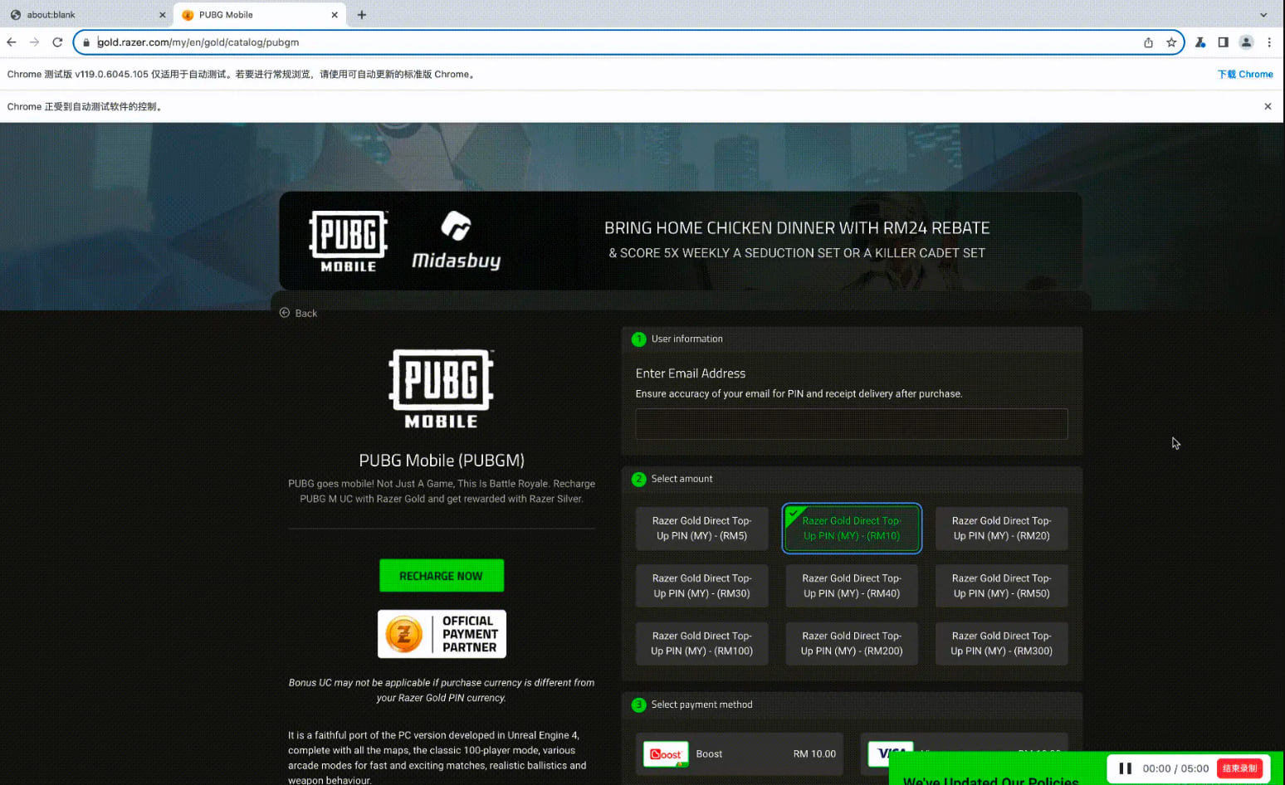Select the RM10 top-up PIN option
This screenshot has height=785, width=1285.
click(852, 529)
